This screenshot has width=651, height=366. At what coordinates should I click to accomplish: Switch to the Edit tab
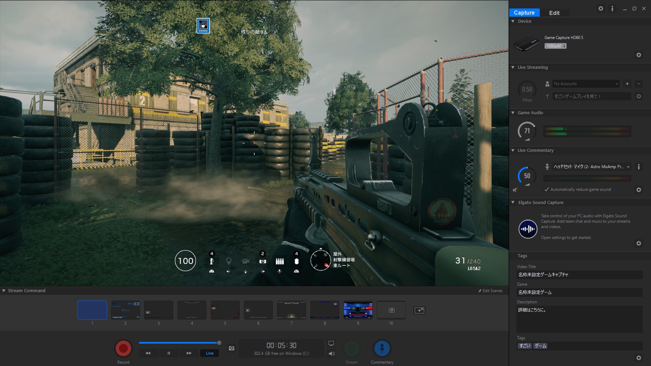tap(554, 13)
